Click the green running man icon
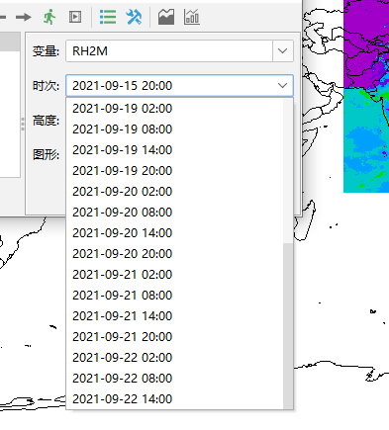 [x=49, y=17]
